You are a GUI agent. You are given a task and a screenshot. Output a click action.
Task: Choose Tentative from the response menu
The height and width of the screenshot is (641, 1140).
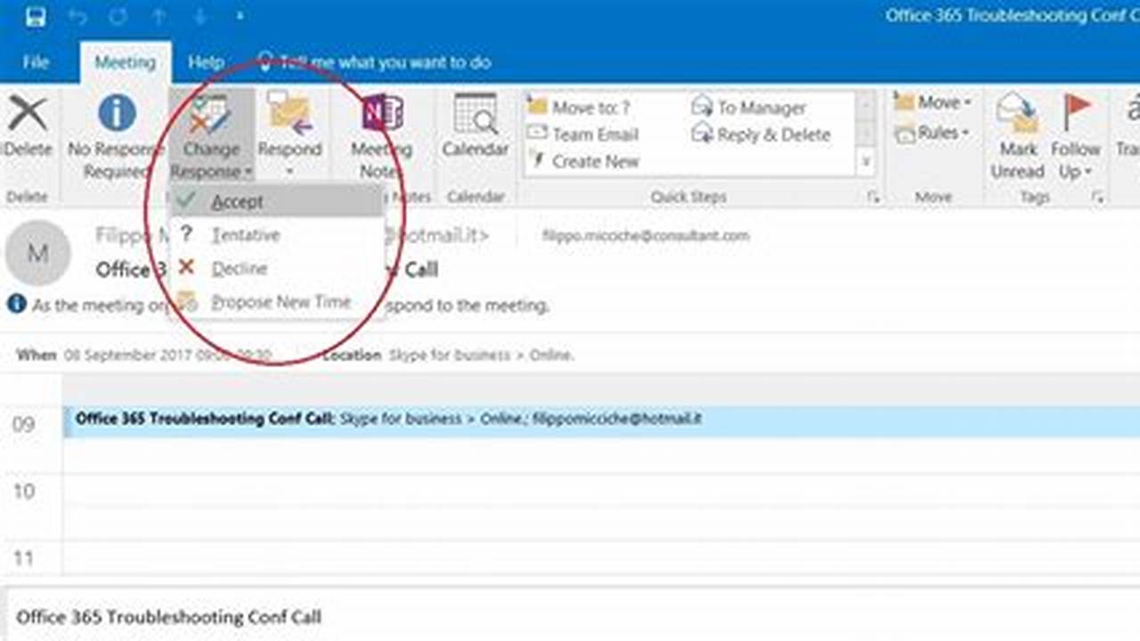point(247,234)
